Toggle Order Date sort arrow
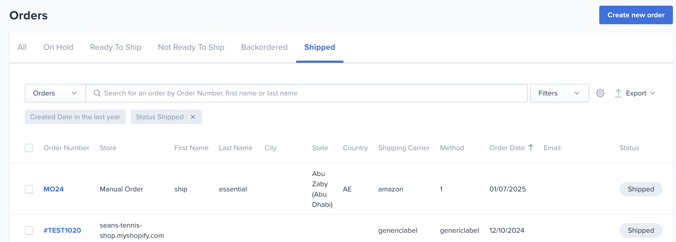 tap(531, 148)
